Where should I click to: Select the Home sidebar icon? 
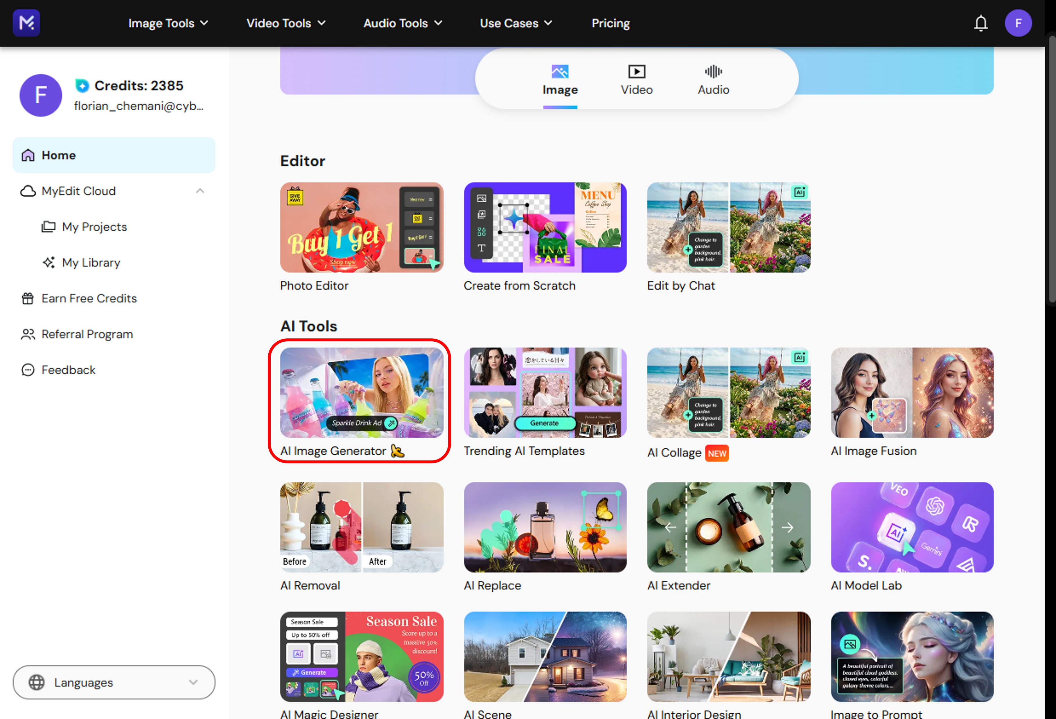coord(28,155)
